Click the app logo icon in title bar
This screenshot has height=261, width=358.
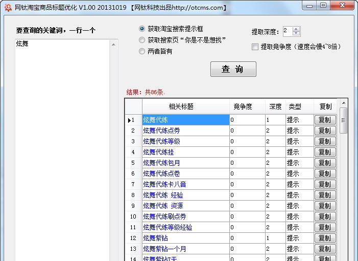[8, 7]
